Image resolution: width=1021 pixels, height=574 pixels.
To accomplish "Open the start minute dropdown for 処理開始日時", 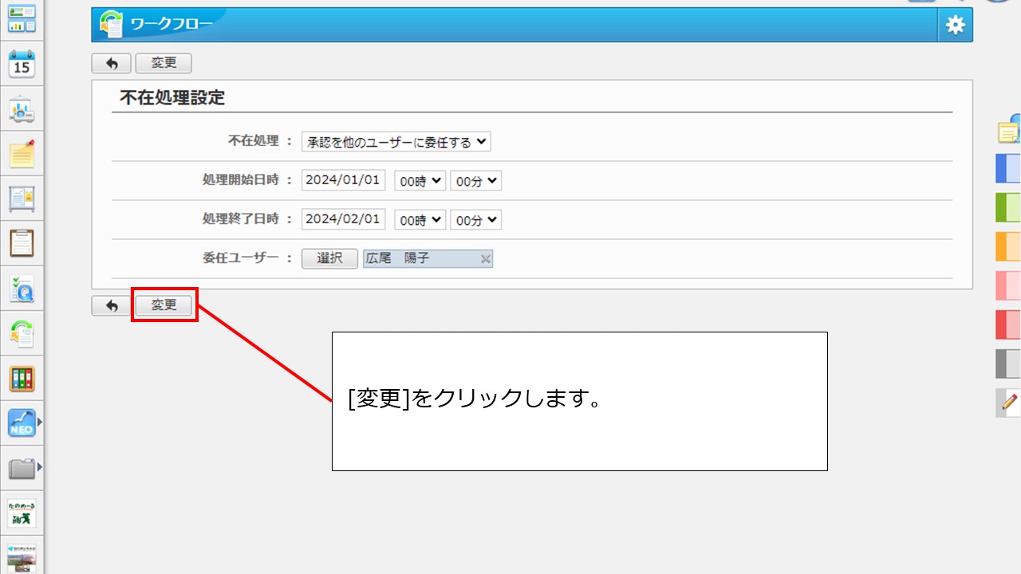I will (x=475, y=181).
